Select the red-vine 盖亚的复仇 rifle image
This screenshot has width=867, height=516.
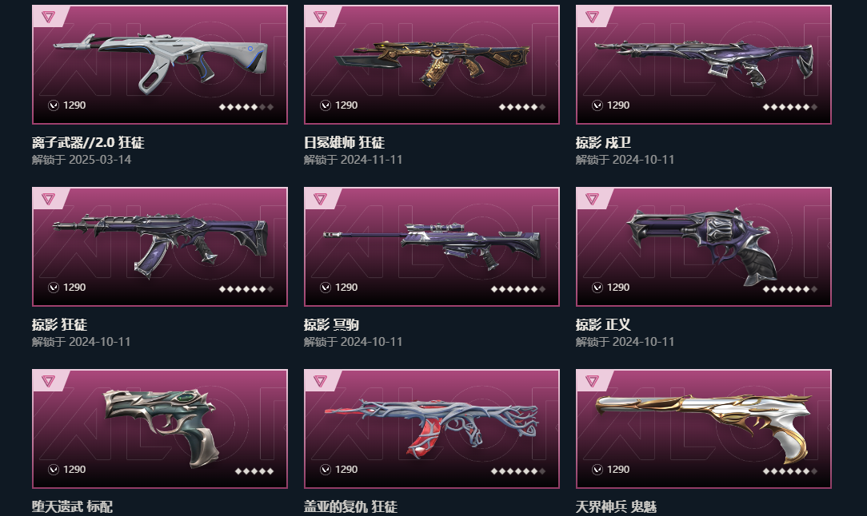click(432, 428)
